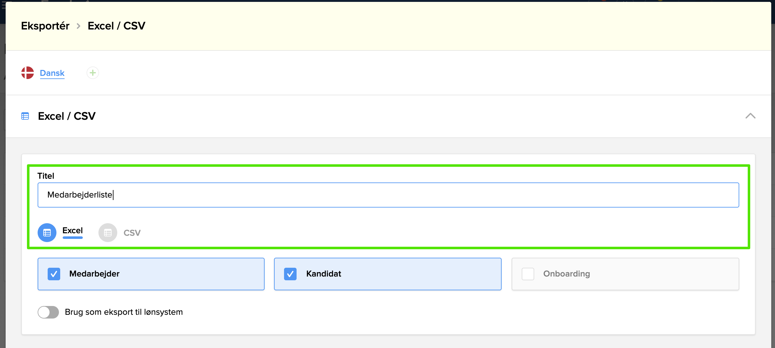Enable the Onboarding checkbox
The width and height of the screenshot is (775, 348).
click(x=528, y=274)
